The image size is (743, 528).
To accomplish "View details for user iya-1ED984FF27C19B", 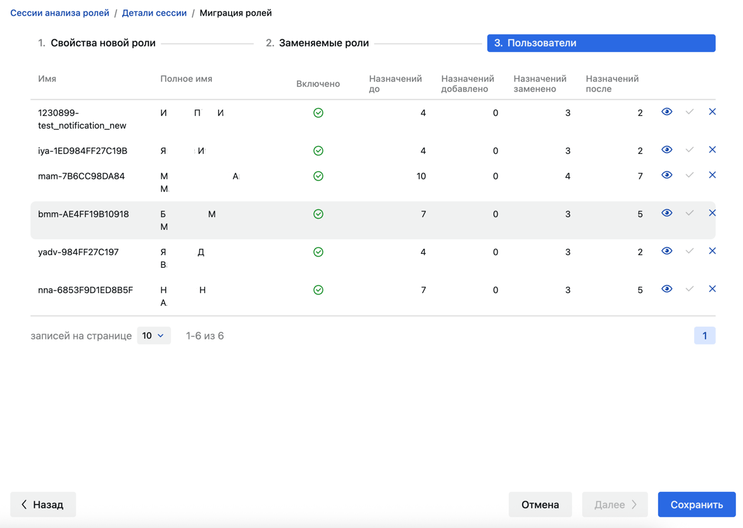I will tap(666, 150).
